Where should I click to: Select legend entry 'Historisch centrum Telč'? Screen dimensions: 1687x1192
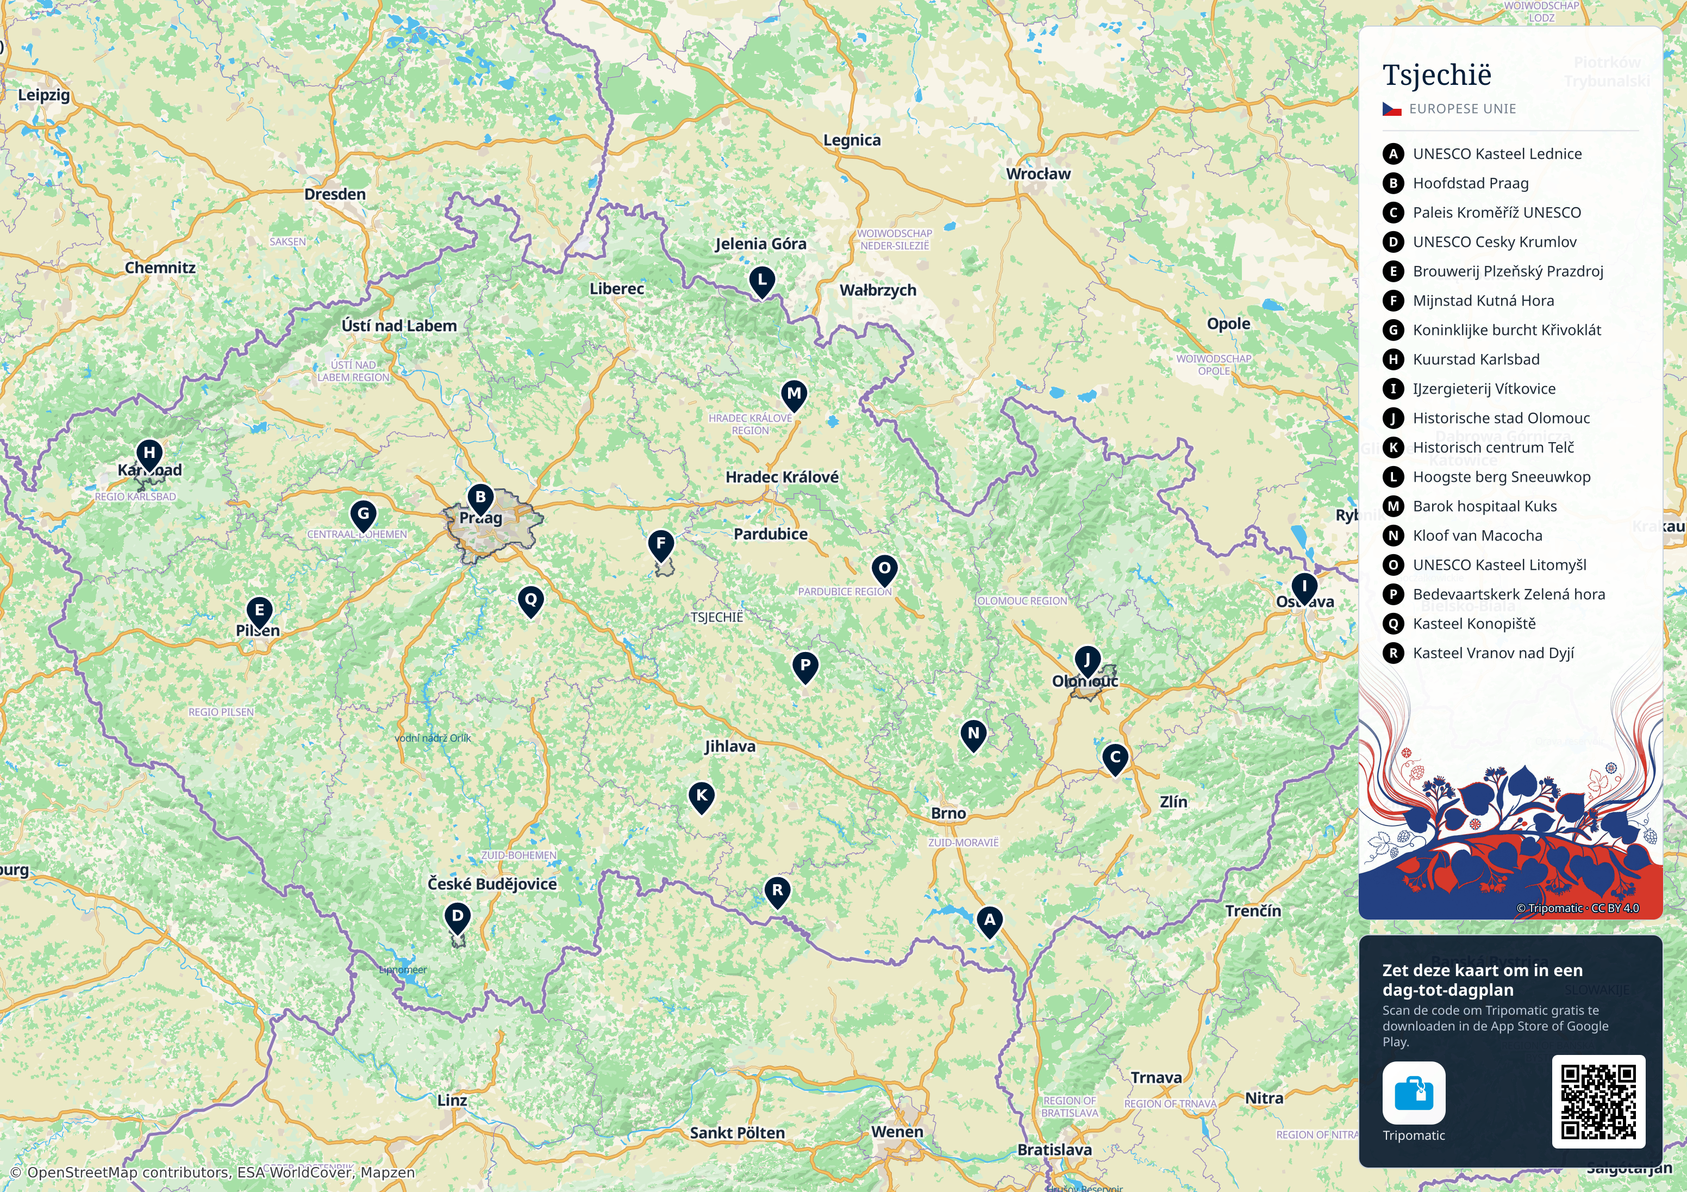1478,448
